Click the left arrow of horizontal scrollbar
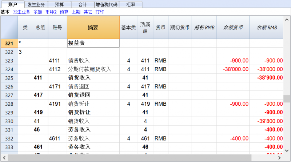 click(x=4, y=158)
